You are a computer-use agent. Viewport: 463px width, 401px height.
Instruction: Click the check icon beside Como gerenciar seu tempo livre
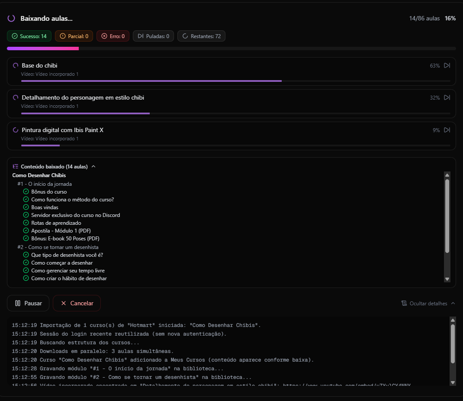(x=26, y=270)
